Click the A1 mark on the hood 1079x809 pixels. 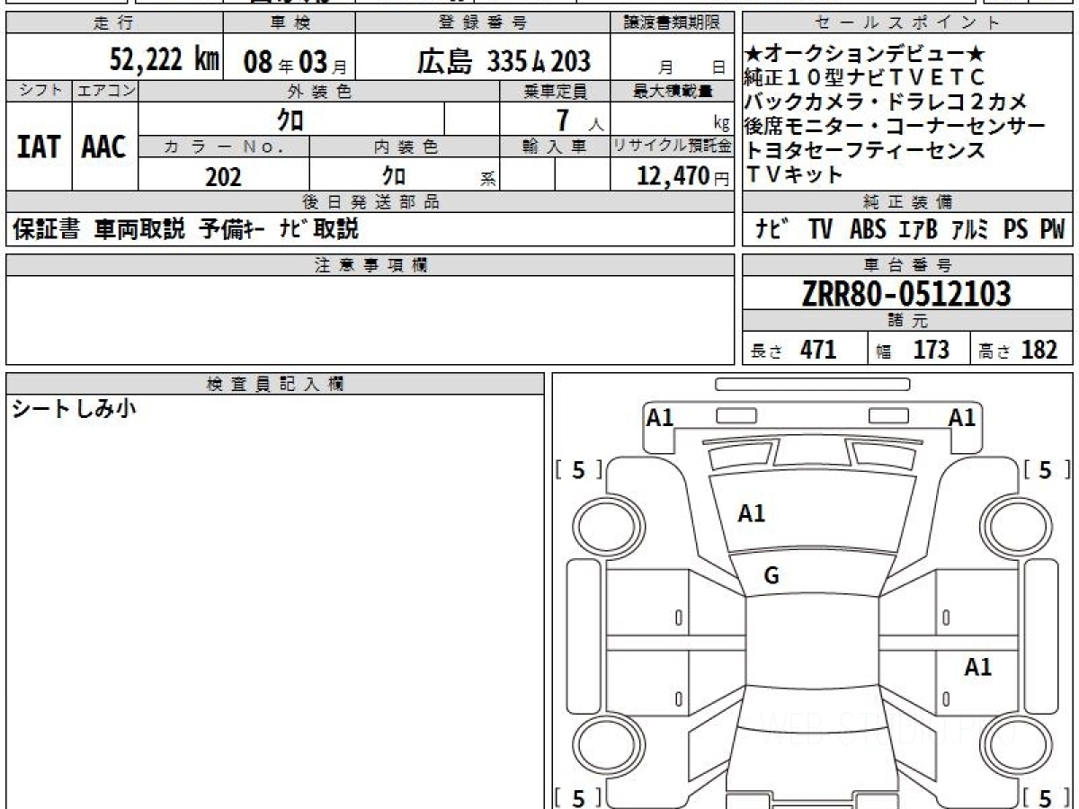click(752, 513)
